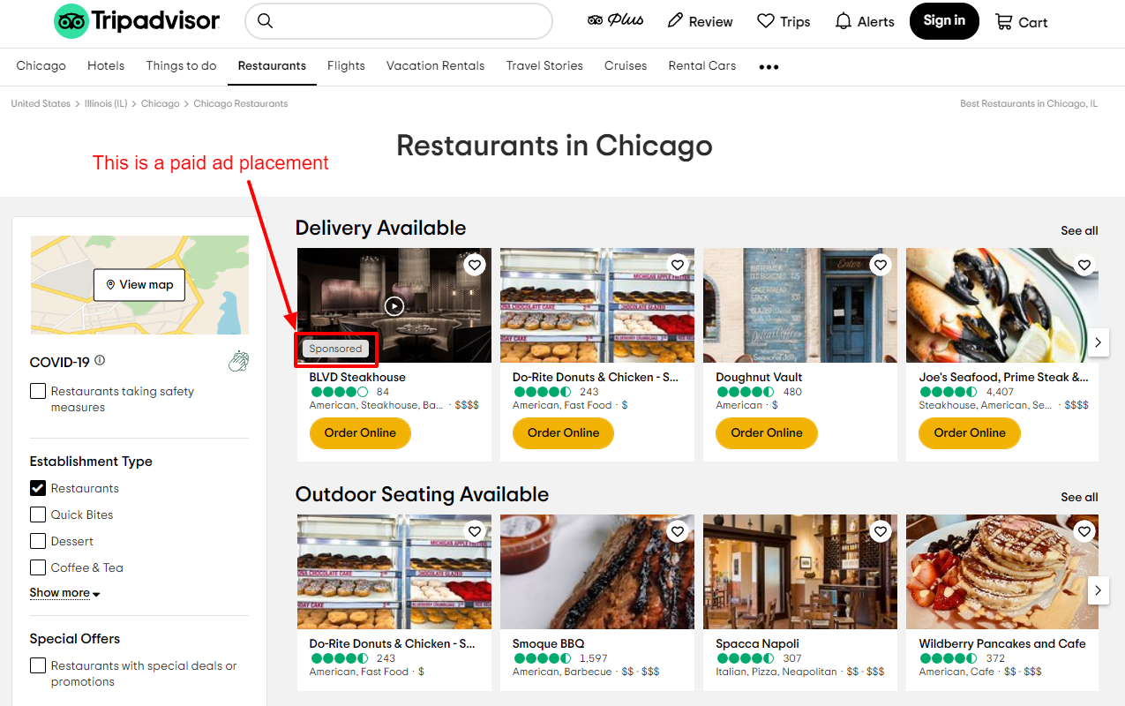This screenshot has width=1125, height=706.
Task: Switch to the Hotels tab
Action: [x=106, y=66]
